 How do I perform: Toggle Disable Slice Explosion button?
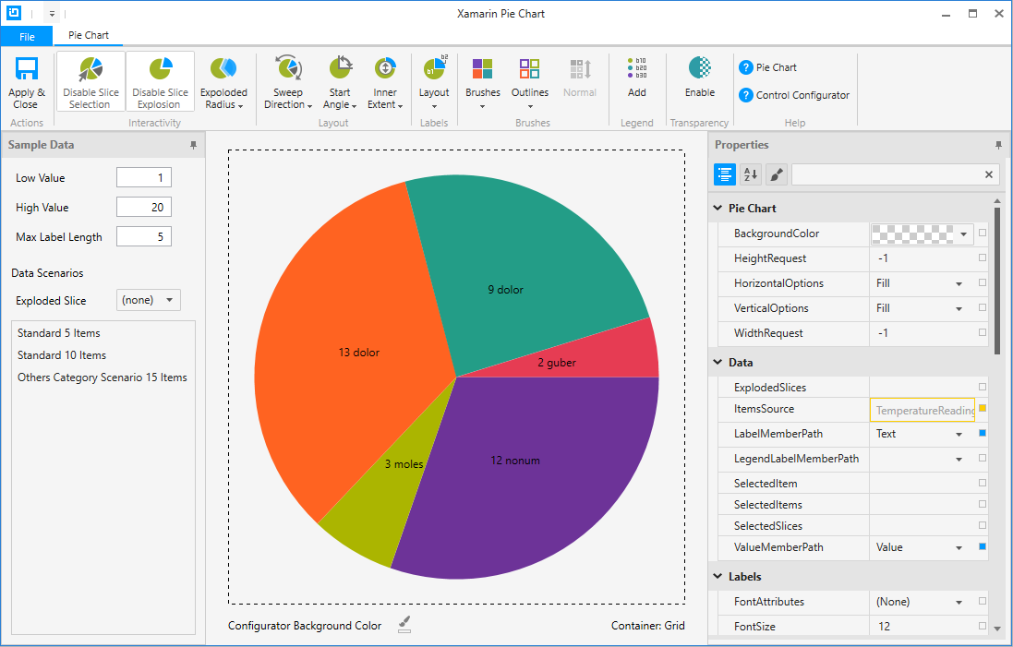(x=161, y=82)
